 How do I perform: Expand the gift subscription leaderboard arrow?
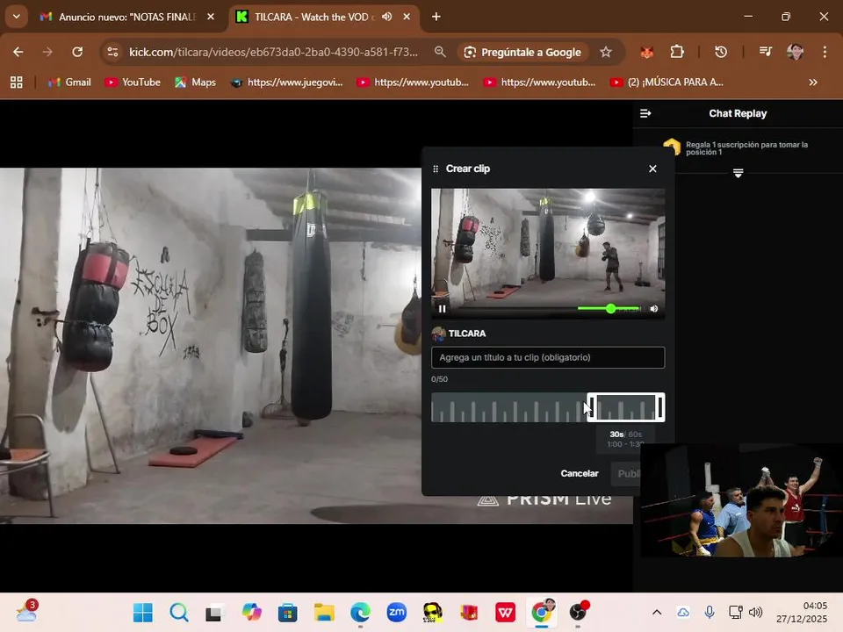pos(739,173)
